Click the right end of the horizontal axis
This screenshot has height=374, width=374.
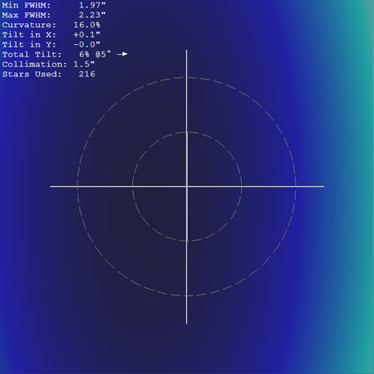(x=323, y=186)
